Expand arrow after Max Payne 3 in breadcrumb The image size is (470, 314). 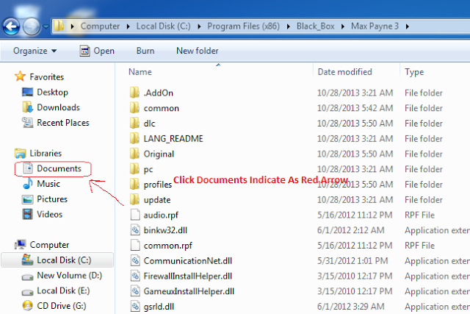coord(407,26)
